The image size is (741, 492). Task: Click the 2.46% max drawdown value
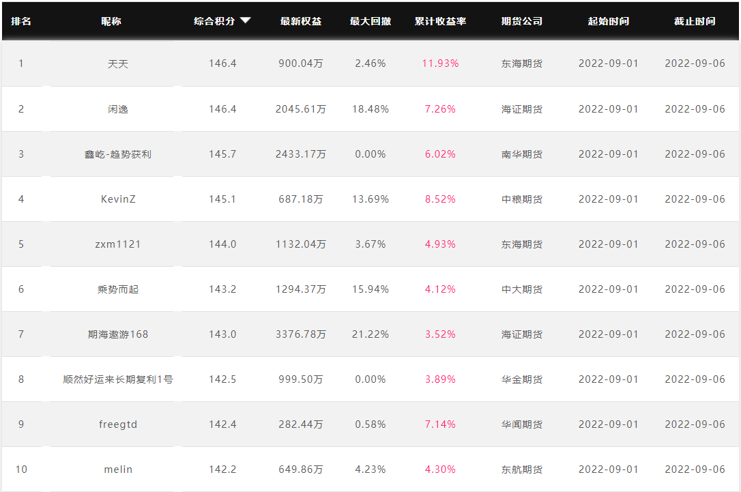pos(370,64)
